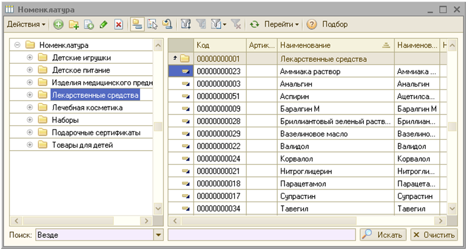Expand the Наборы folder node
Viewport: 467px width, 250px height.
30,120
